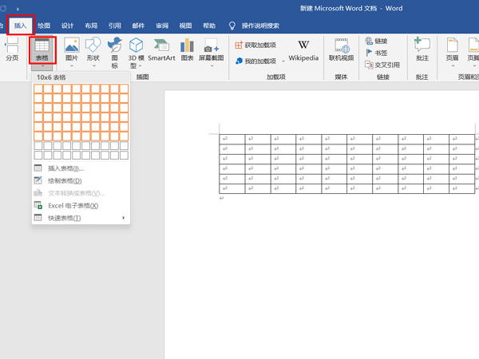The image size is (479, 359).
Task: Open the Wikipedia add-in
Action: pyautogui.click(x=303, y=49)
